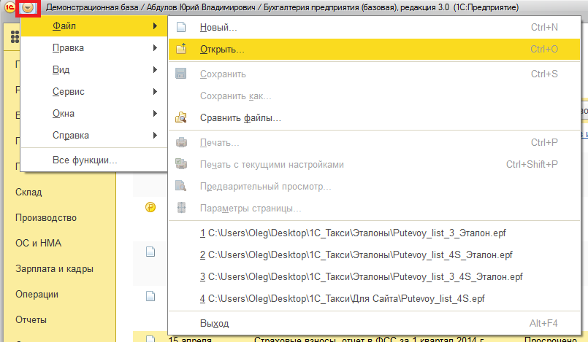Open the Зарплата и кадры section
The image size is (588, 342).
[x=54, y=269]
